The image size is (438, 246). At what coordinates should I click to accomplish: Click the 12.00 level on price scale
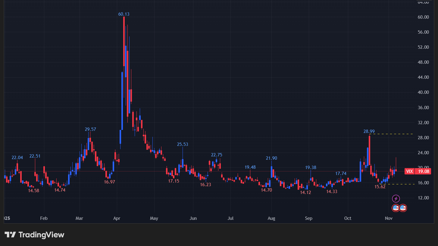click(424, 198)
